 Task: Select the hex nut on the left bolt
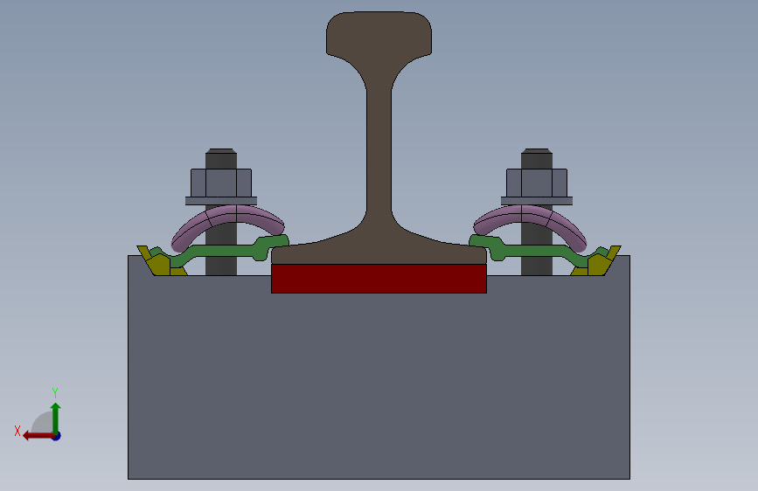click(x=221, y=183)
